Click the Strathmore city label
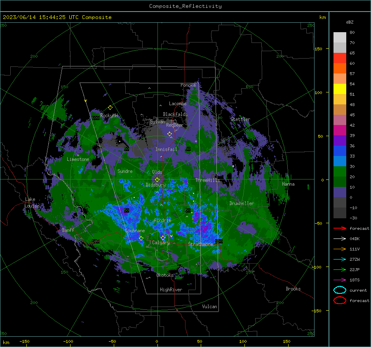371x347 pixels. click(x=201, y=244)
